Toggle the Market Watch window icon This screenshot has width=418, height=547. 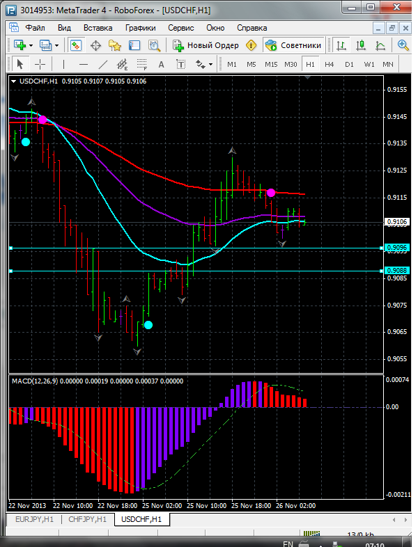76,45
